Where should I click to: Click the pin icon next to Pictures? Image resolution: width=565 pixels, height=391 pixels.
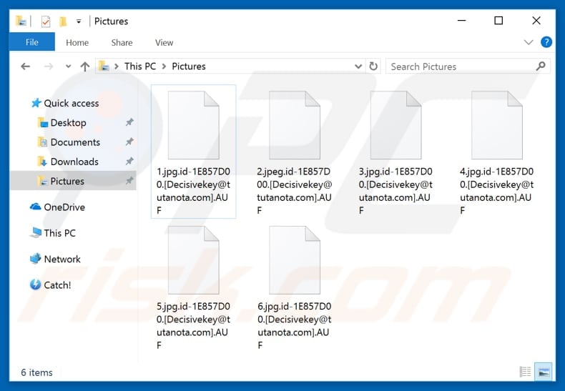129,181
